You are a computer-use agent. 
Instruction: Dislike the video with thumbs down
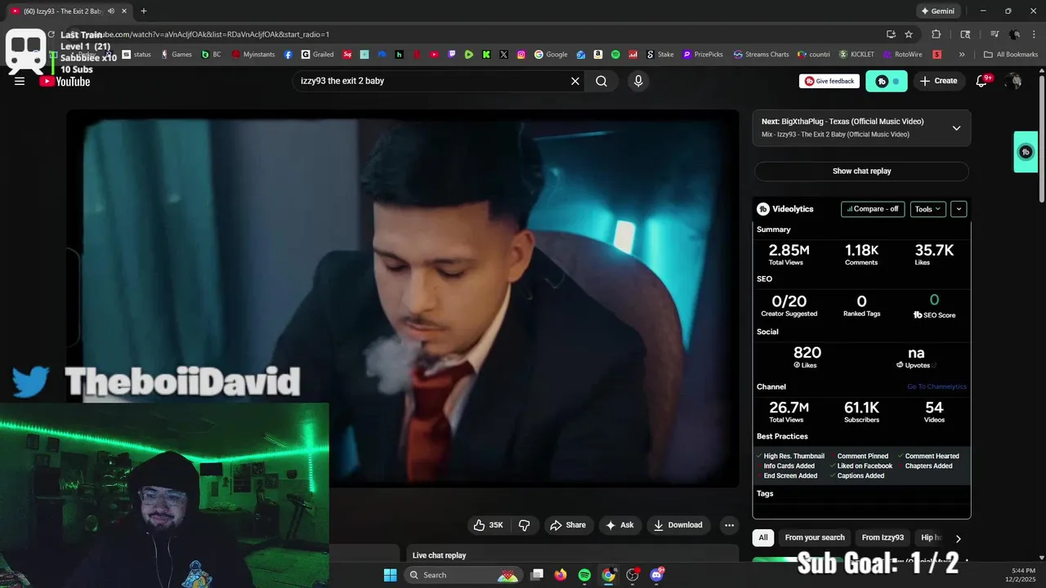[x=525, y=525]
